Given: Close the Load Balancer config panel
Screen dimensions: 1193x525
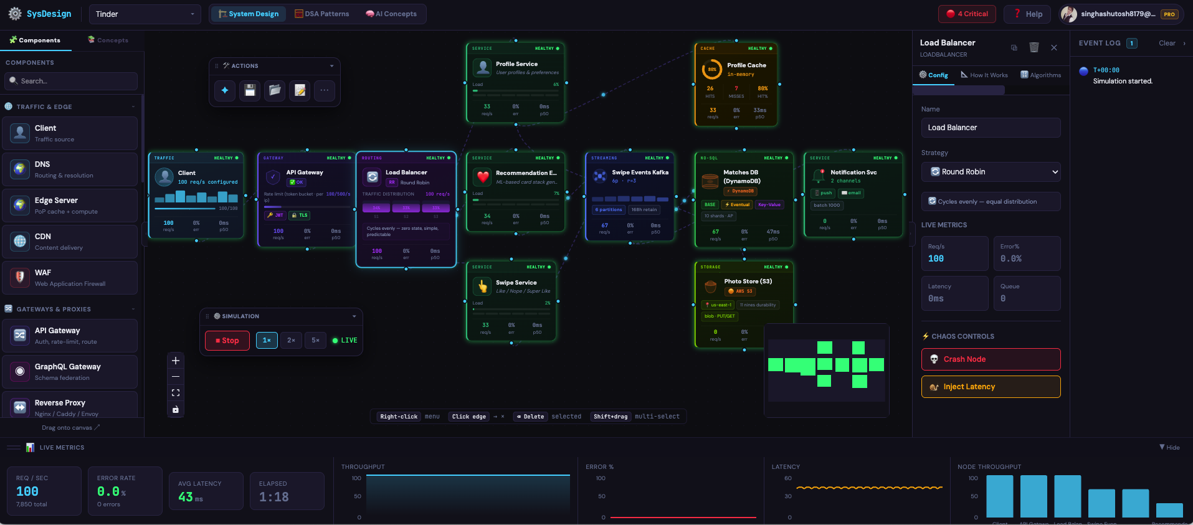Looking at the screenshot, I should (1054, 48).
